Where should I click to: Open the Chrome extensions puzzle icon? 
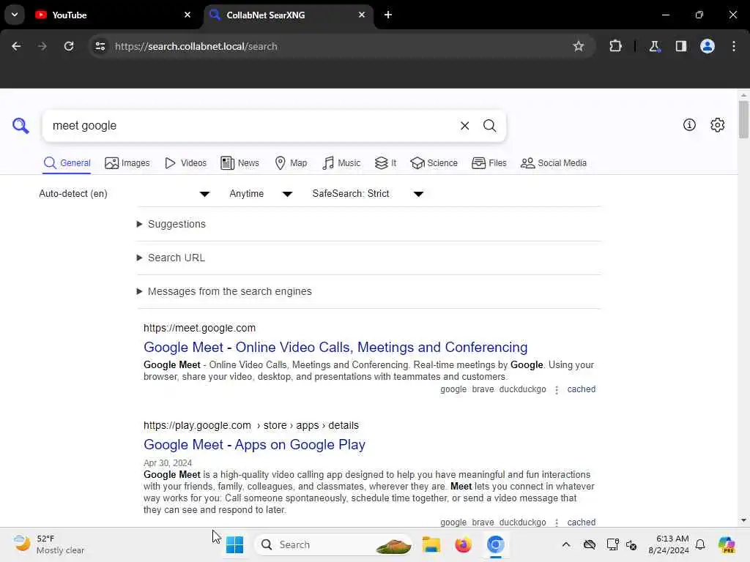coord(615,46)
